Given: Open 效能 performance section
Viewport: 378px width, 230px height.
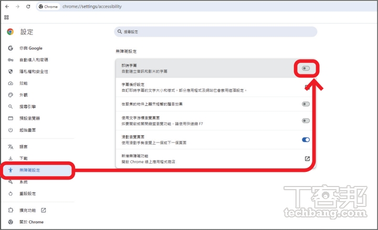Looking at the screenshot, I should pyautogui.click(x=24, y=83).
